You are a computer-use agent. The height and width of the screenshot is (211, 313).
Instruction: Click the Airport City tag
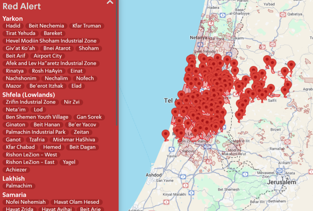(x=48, y=56)
